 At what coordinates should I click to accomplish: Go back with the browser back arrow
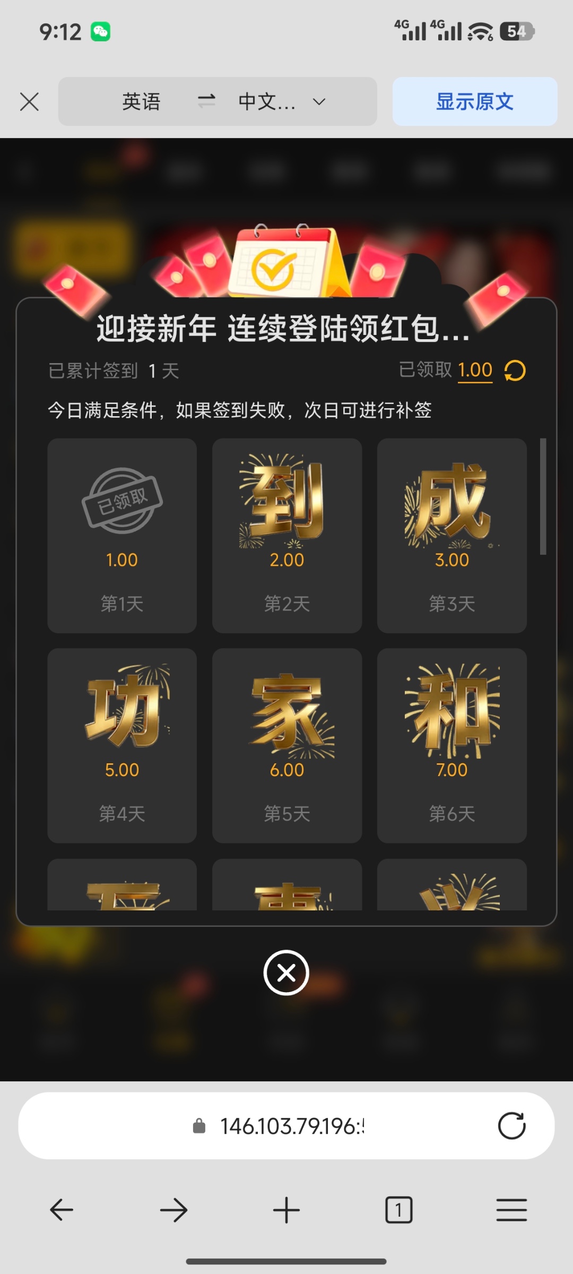pyautogui.click(x=62, y=1210)
